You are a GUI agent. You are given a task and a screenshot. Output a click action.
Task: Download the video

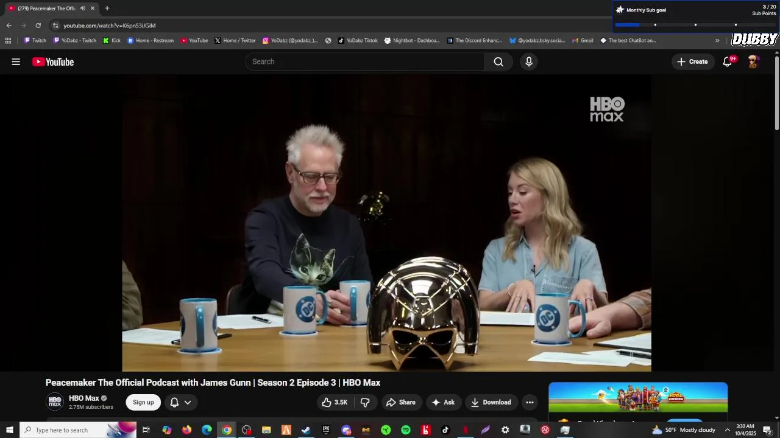tap(491, 402)
